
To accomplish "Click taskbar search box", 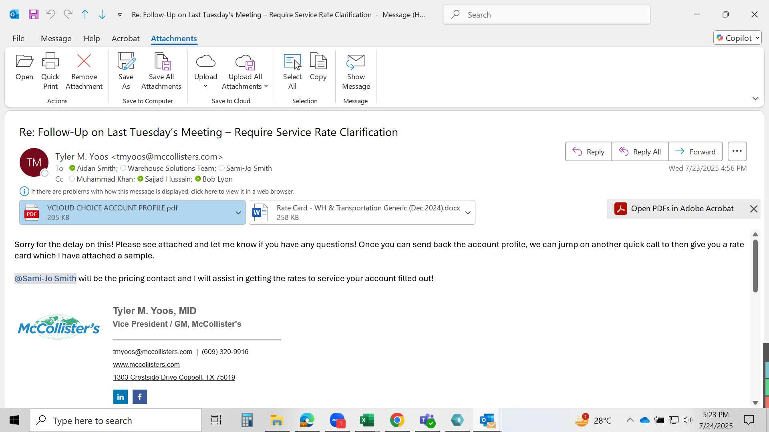I will click(115, 420).
